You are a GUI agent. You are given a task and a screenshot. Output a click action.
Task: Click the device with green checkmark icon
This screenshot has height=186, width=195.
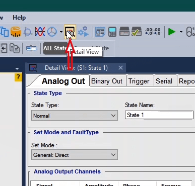(137, 31)
